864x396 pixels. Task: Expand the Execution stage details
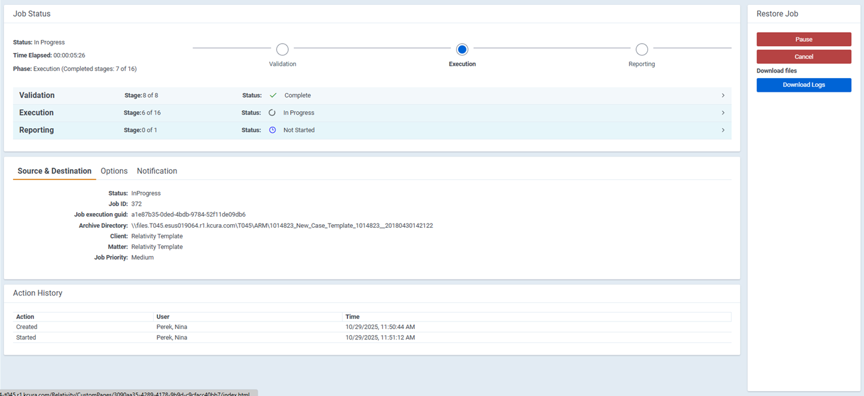722,113
